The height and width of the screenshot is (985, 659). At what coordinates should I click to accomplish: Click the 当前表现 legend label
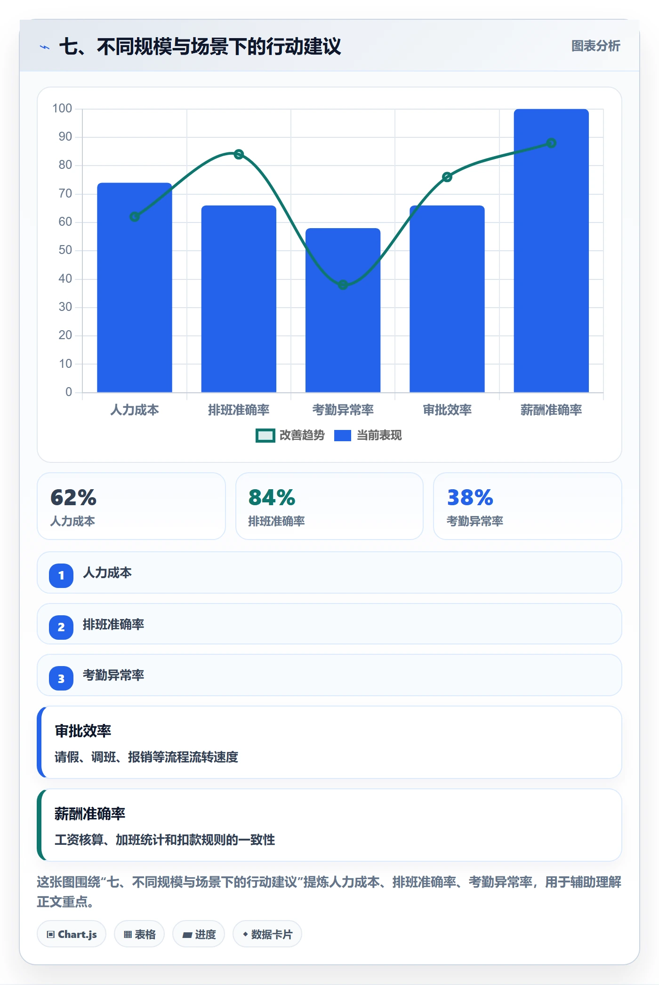click(x=379, y=436)
